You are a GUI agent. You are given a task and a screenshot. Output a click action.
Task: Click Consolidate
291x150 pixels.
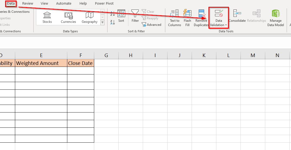click(237, 16)
